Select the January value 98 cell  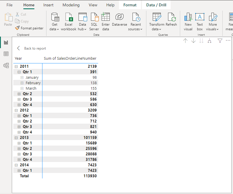tap(94, 78)
